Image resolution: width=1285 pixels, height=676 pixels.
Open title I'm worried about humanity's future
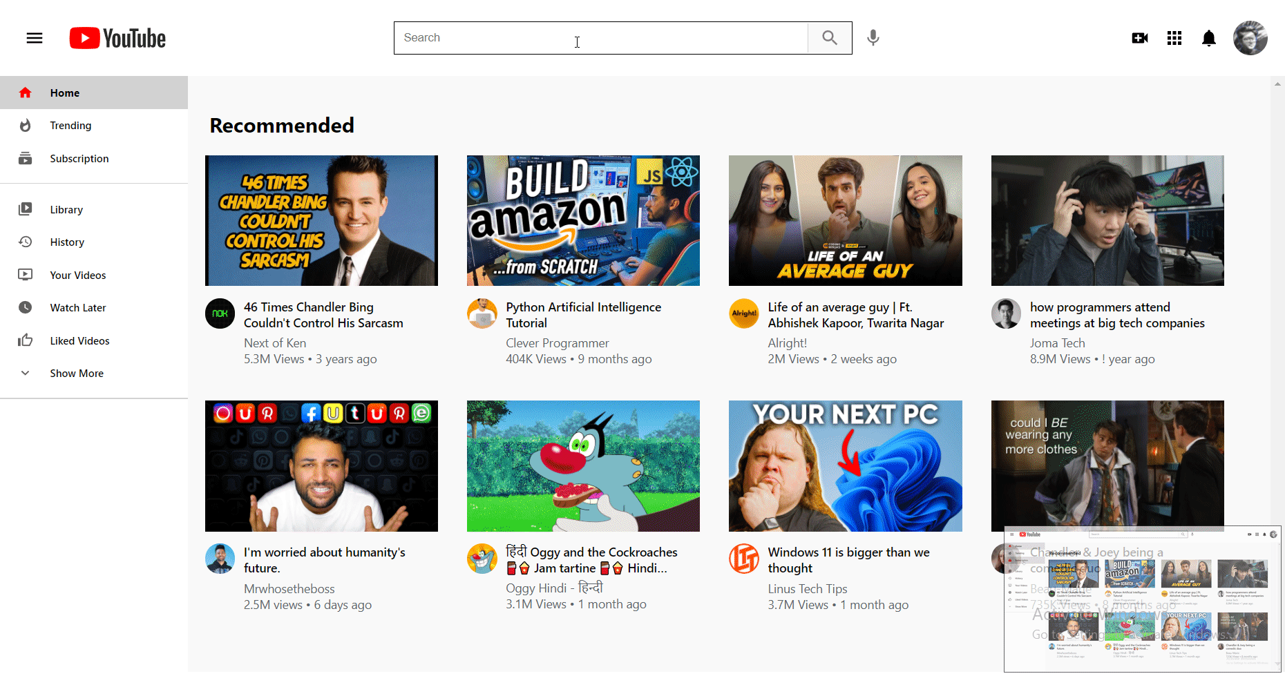click(x=325, y=560)
